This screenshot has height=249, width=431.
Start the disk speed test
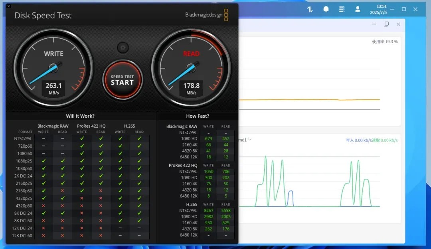tap(123, 80)
